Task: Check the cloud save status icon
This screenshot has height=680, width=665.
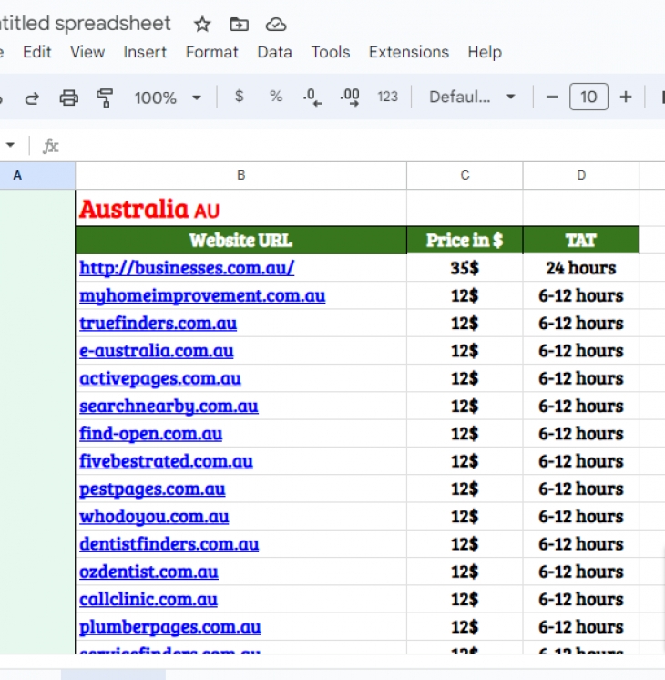Action: pyautogui.click(x=276, y=25)
